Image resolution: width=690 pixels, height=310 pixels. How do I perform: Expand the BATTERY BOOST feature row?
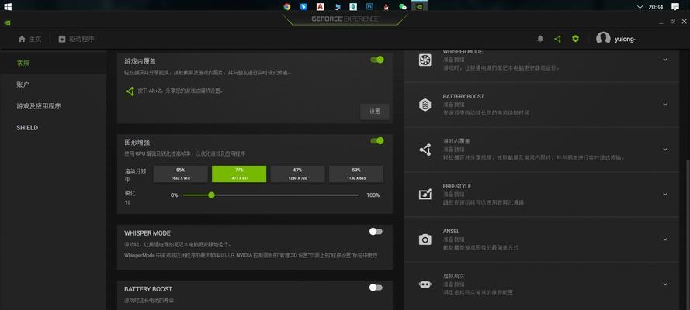[665, 105]
